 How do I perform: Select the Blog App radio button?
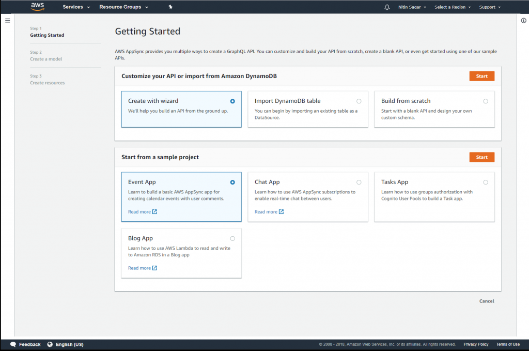[232, 238]
